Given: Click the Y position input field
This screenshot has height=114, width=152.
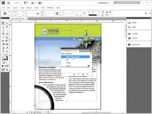Looking at the screenshot, I should [16, 15].
